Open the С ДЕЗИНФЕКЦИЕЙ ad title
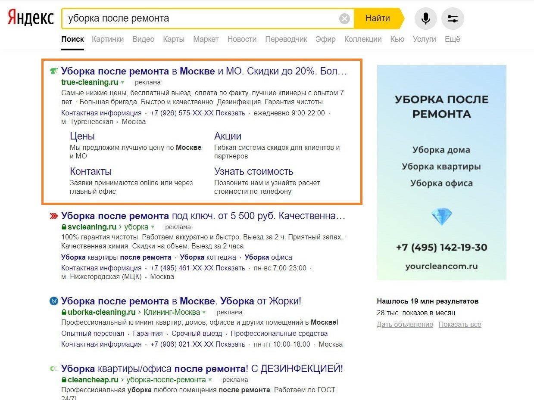Viewport: 534px width, 400px height. [x=202, y=369]
